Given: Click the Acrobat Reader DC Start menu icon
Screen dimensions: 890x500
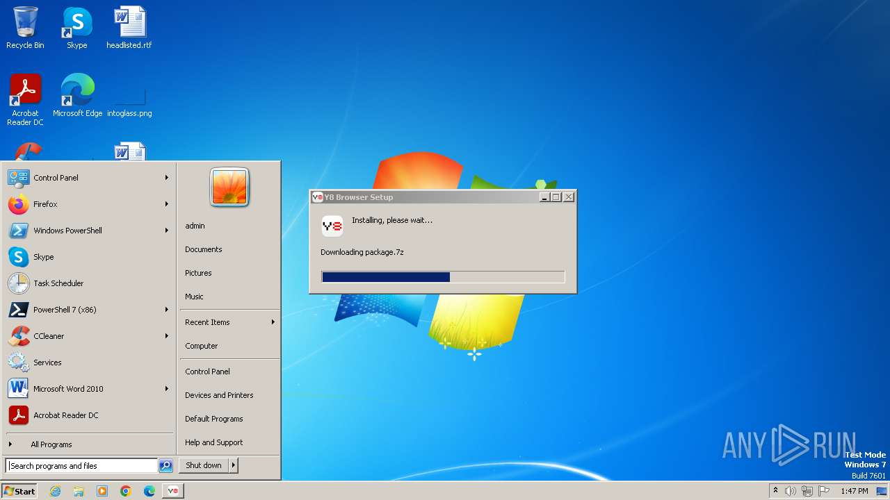Looking at the screenshot, I should click(x=19, y=415).
